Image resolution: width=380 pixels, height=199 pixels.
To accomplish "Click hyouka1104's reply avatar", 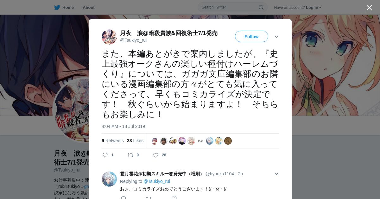I will (109, 179).
